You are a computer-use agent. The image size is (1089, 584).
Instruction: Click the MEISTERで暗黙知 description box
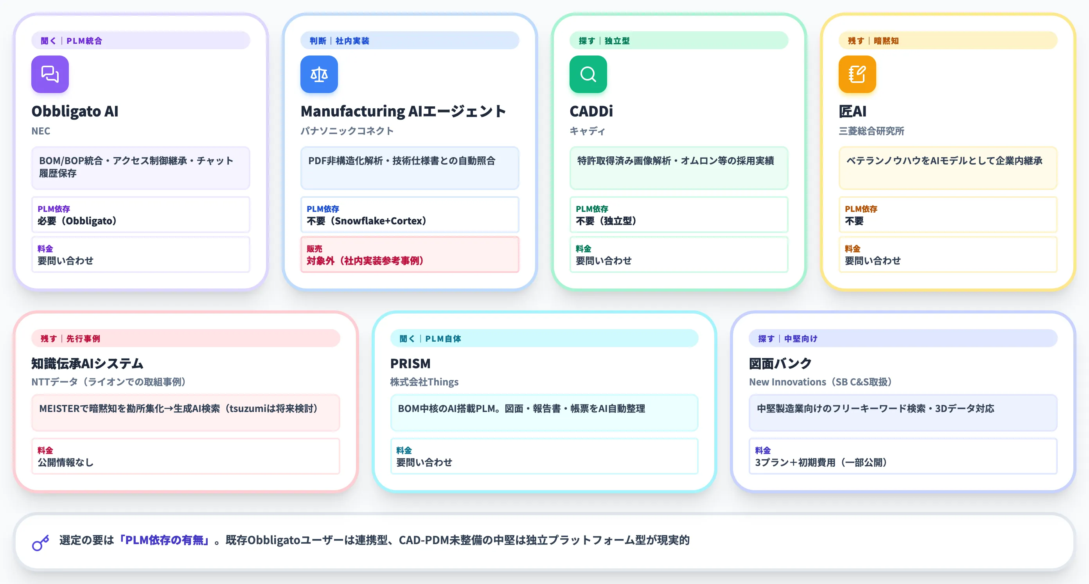coord(185,412)
